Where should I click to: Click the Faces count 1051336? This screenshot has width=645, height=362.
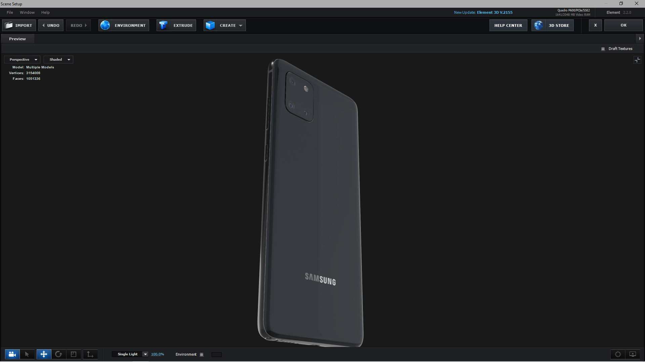(x=33, y=79)
